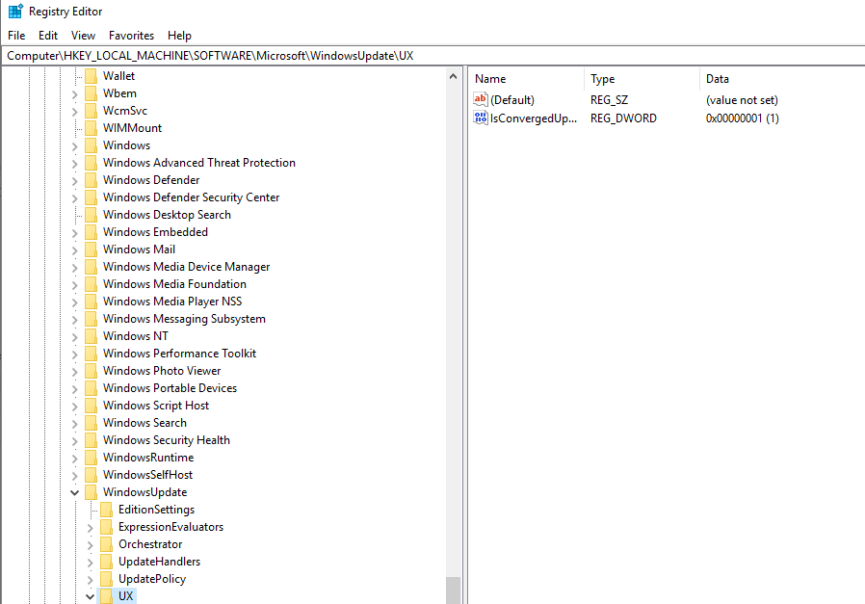This screenshot has width=865, height=604.
Task: Click the UX folder icon
Action: pyautogui.click(x=107, y=595)
